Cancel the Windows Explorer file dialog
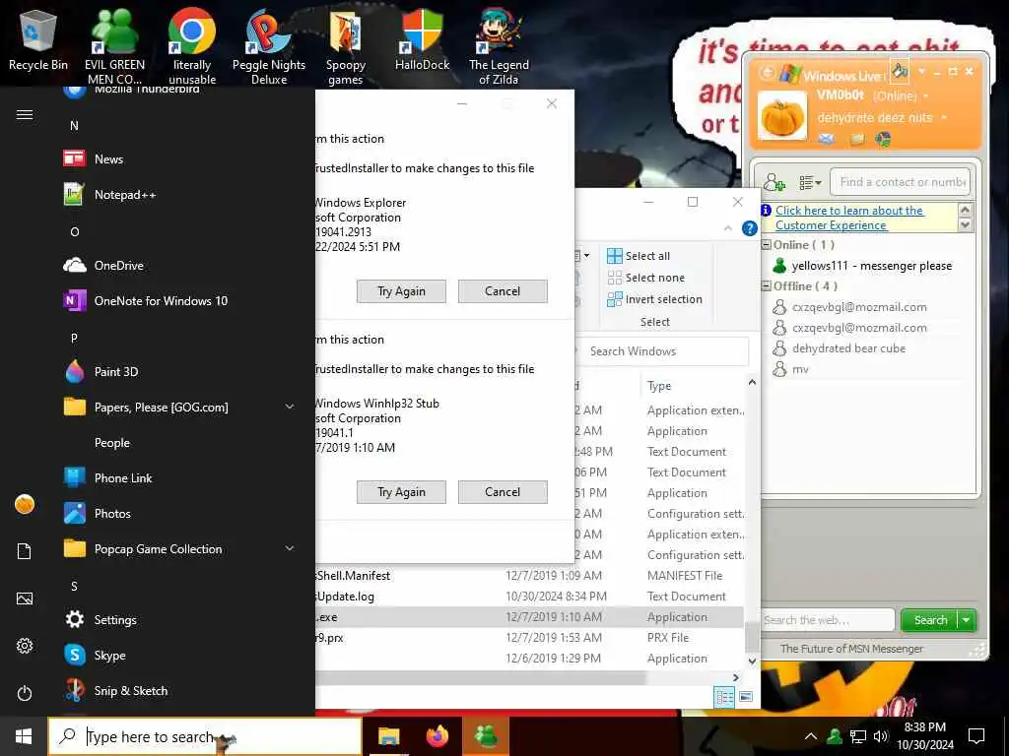The height and width of the screenshot is (756, 1009). point(503,291)
